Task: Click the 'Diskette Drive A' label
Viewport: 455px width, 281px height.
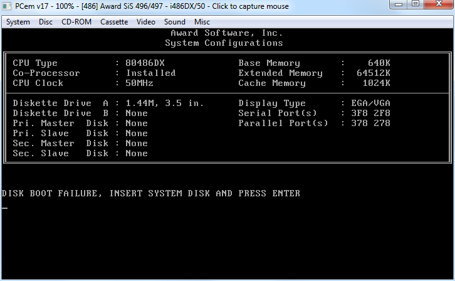Action: click(x=60, y=103)
